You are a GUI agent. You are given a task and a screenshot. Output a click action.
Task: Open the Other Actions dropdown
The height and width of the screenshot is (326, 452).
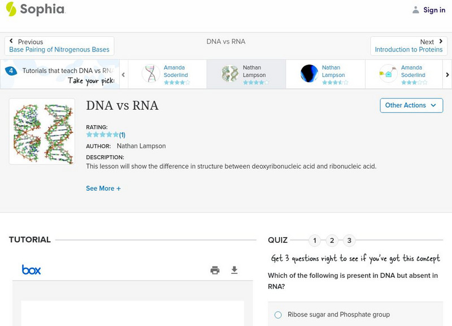point(411,105)
